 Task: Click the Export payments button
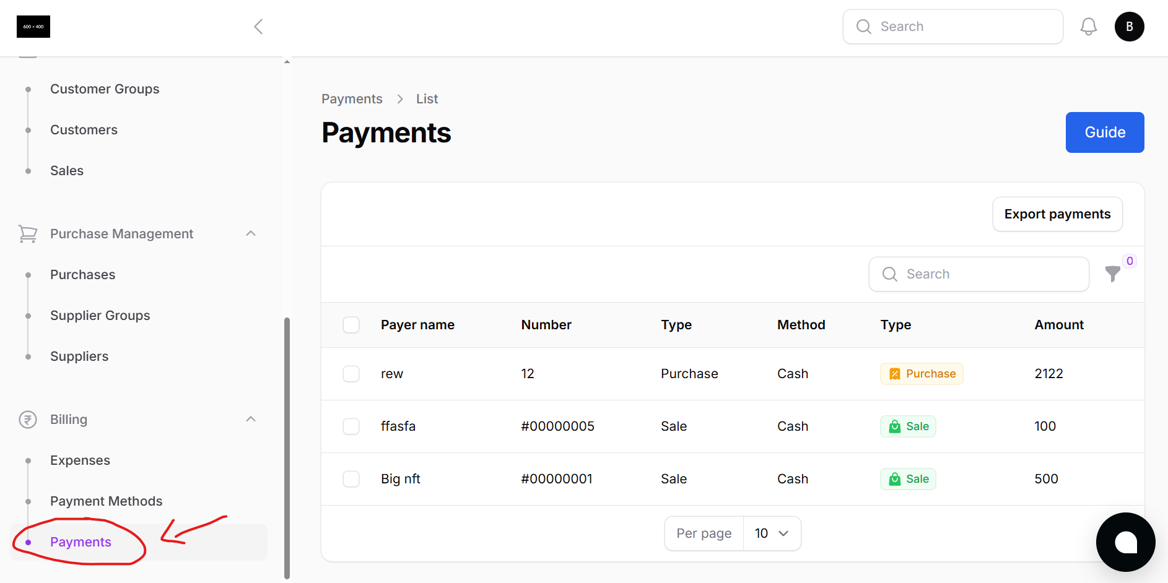(x=1057, y=214)
